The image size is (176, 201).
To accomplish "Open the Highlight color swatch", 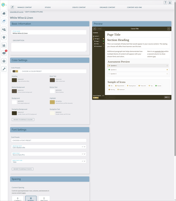I will pos(52,102).
